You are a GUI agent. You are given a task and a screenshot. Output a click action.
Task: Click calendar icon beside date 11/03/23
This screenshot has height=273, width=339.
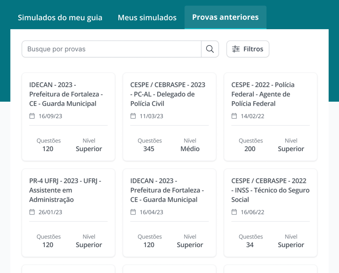[133, 116]
